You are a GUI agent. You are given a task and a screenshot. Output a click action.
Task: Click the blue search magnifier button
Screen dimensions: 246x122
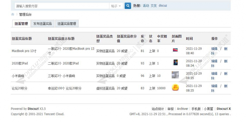(128, 6)
